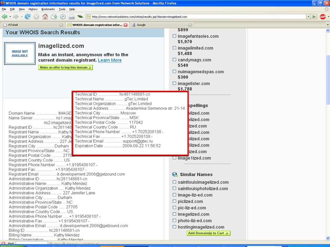Close the WHOIS domain registration tab
Viewport: 330px width, 247px height.
pos(126,25)
